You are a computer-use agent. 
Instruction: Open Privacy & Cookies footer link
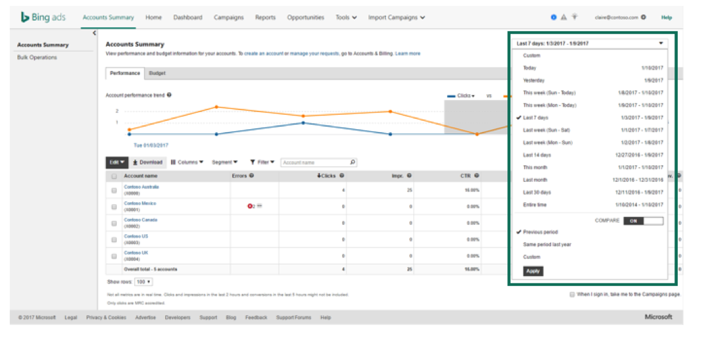pyautogui.click(x=106, y=317)
